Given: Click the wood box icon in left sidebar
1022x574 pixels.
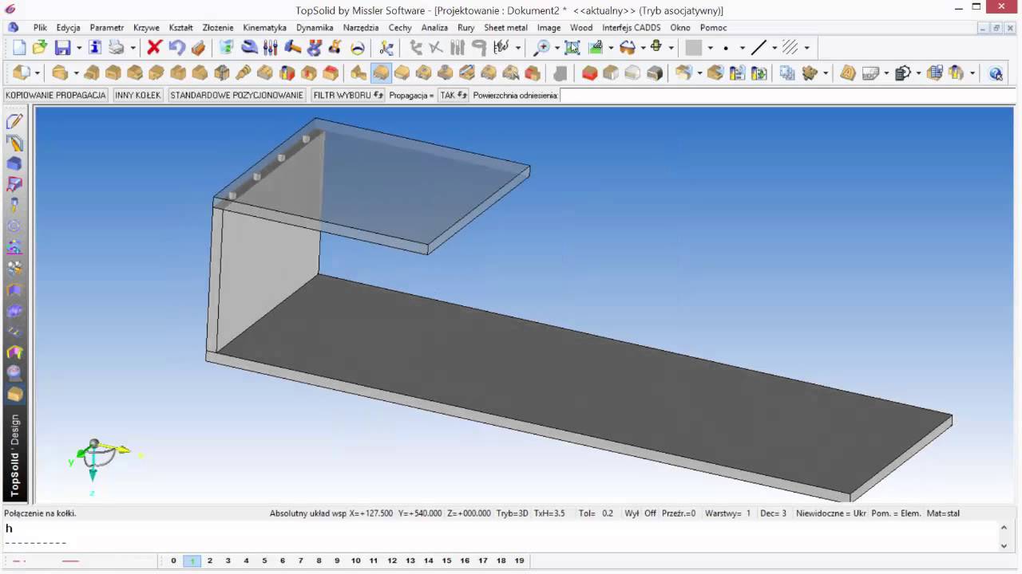Looking at the screenshot, I should coord(14,394).
